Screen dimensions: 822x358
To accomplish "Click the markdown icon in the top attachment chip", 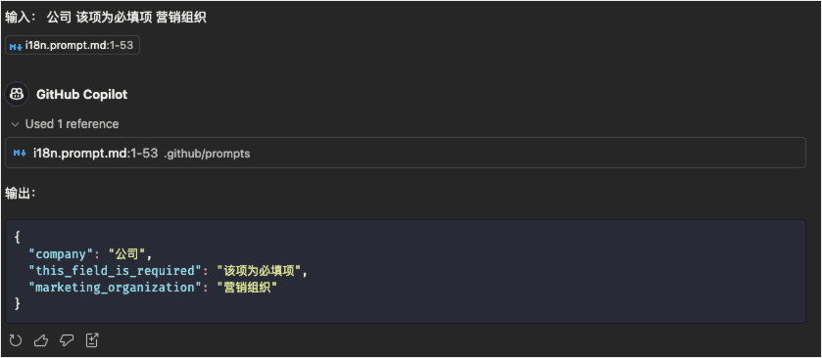I will 16,46.
